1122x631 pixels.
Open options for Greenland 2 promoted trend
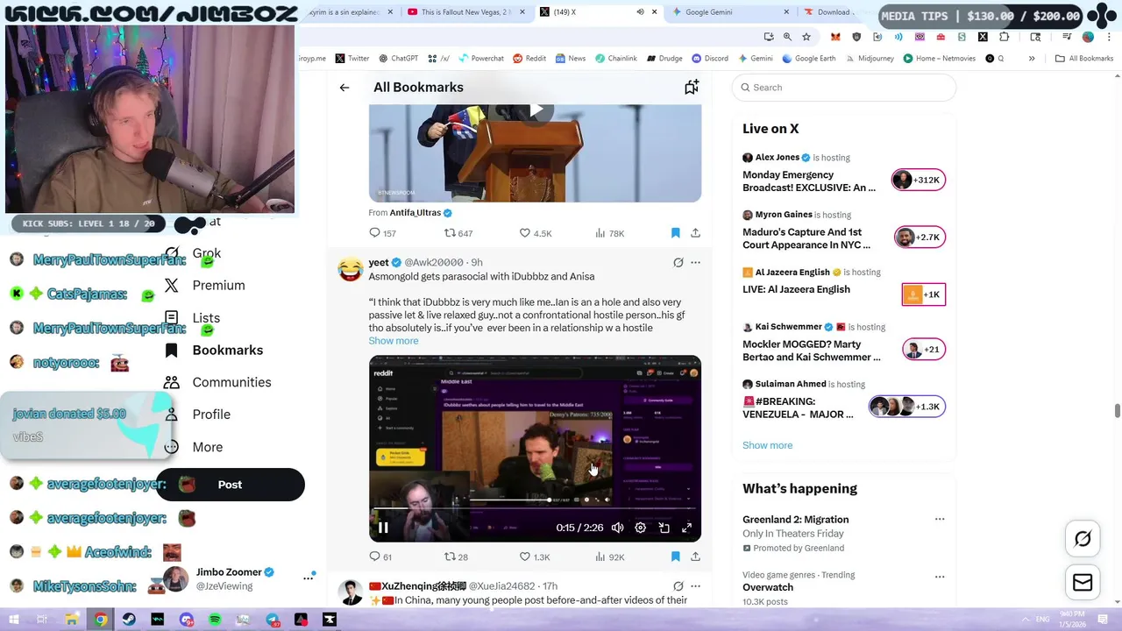pos(940,520)
